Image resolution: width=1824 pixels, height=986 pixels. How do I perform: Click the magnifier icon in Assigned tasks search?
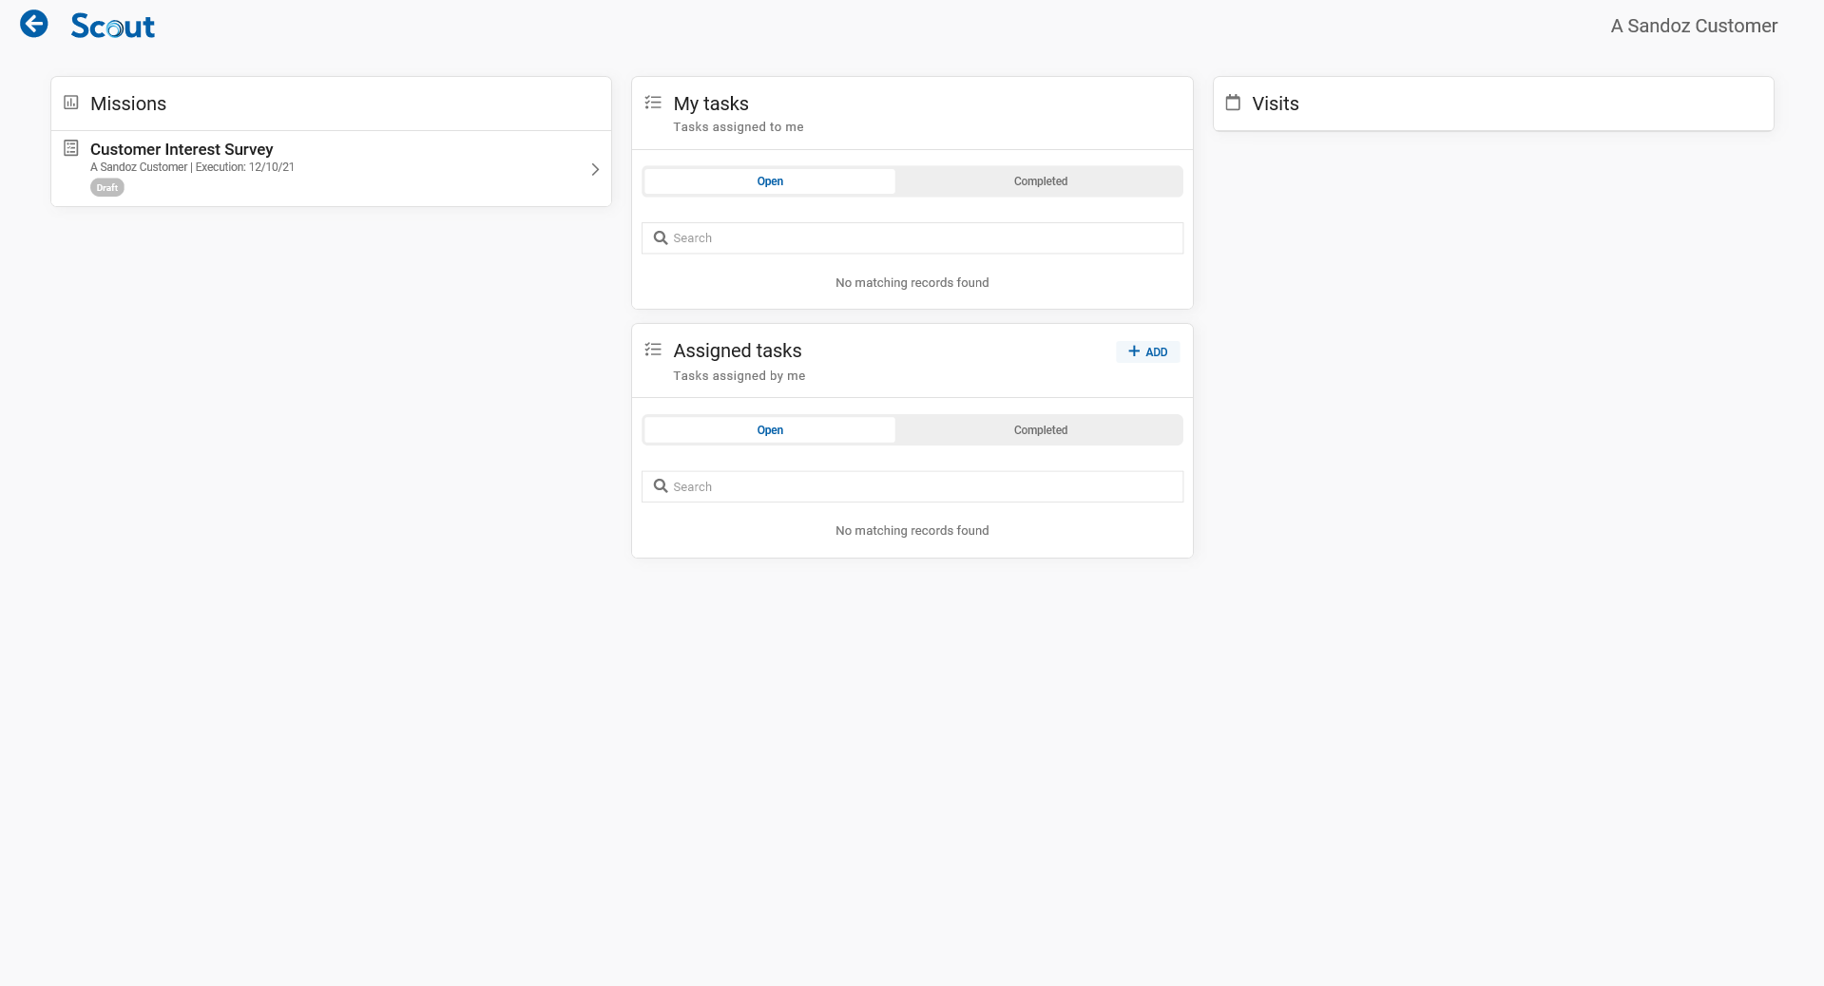[661, 486]
